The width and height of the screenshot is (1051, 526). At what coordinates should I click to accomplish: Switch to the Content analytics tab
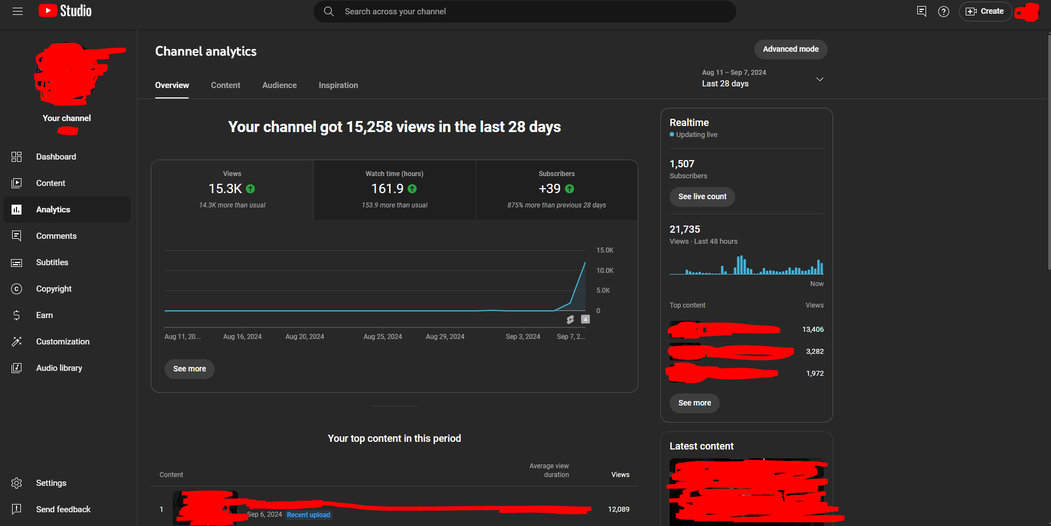pyautogui.click(x=226, y=85)
